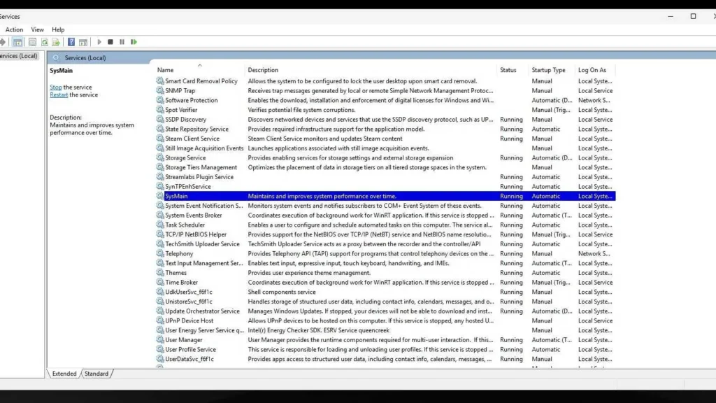Click the gear icon beside UPnP Device Host
Viewport: 716px width, 403px height.
(x=160, y=320)
